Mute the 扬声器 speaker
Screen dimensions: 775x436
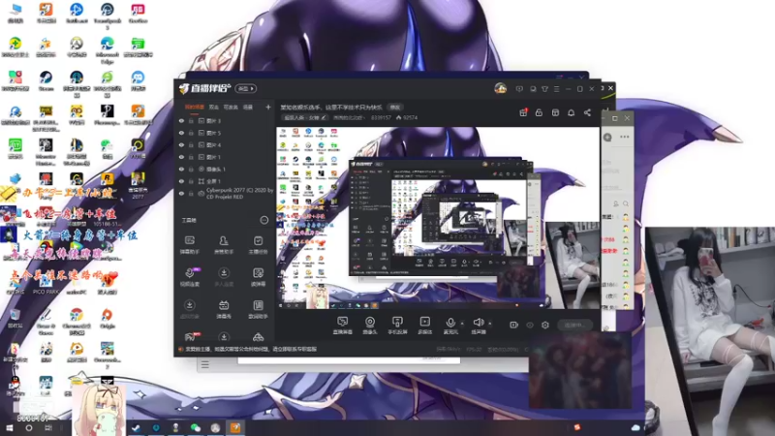[478, 326]
